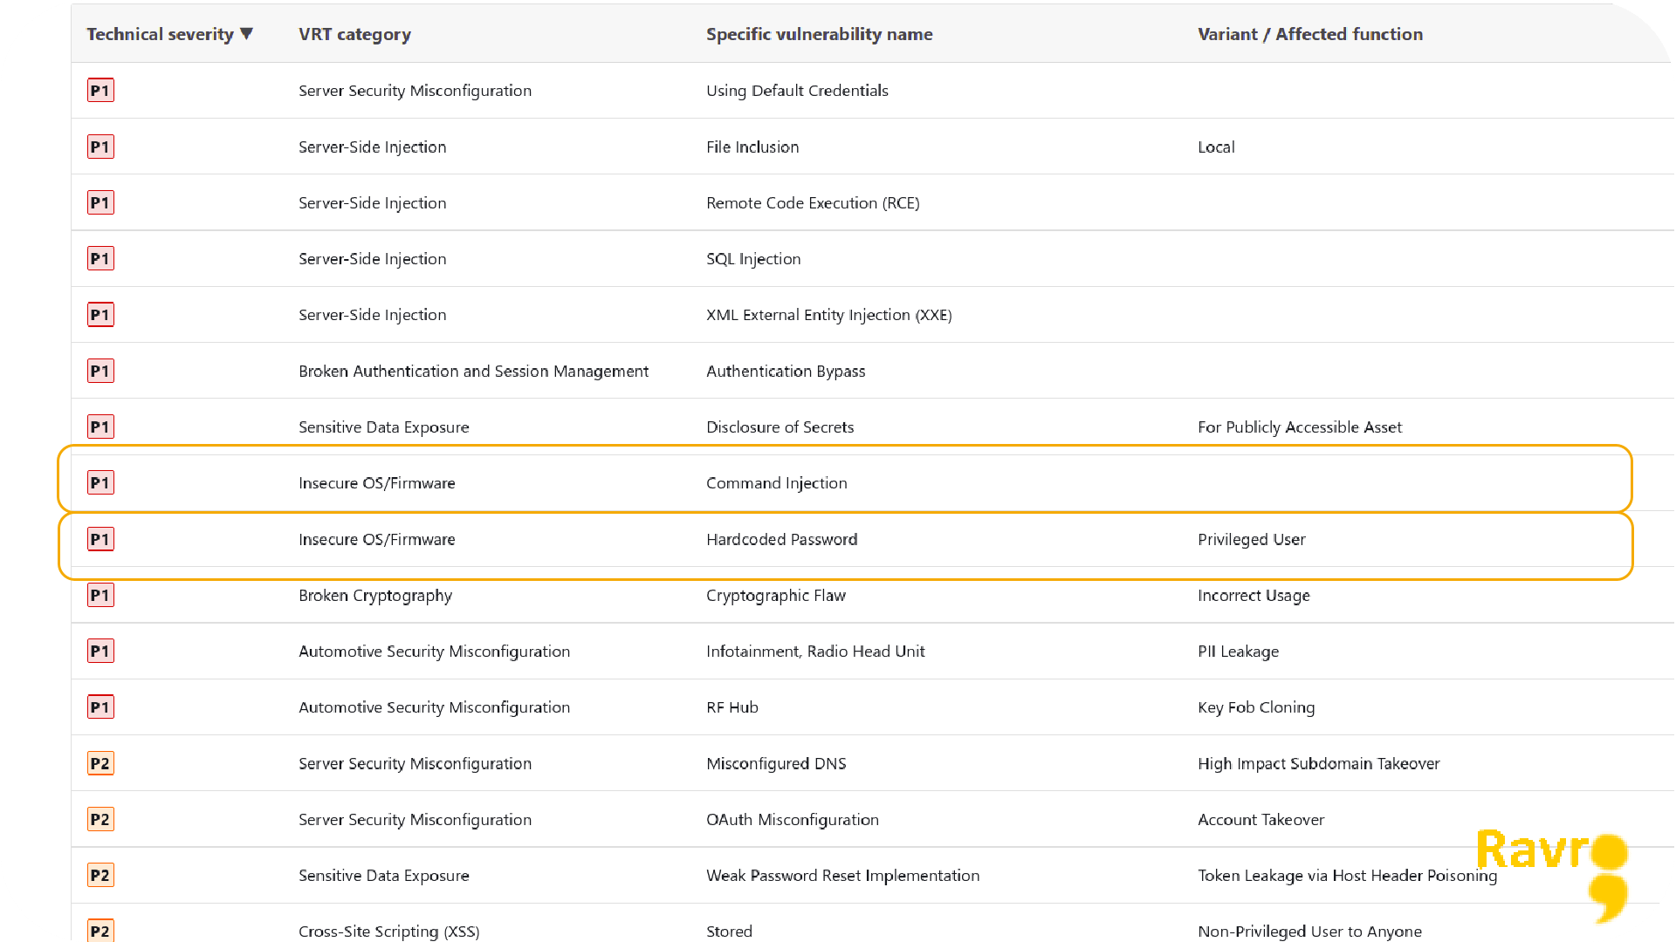Click the VRT category column header

(x=354, y=34)
